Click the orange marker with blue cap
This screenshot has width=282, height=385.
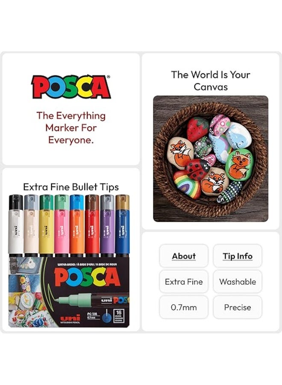[77, 225]
